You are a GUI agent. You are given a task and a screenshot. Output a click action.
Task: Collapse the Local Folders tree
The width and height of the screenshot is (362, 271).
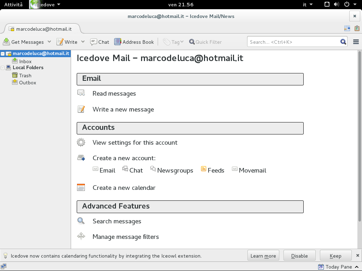pos(2,68)
